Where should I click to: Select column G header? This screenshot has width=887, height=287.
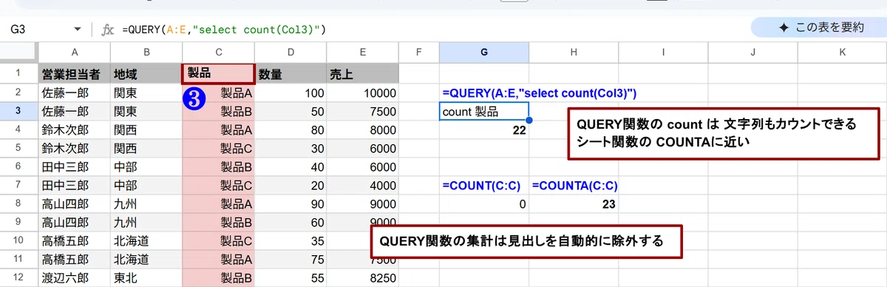click(x=483, y=52)
